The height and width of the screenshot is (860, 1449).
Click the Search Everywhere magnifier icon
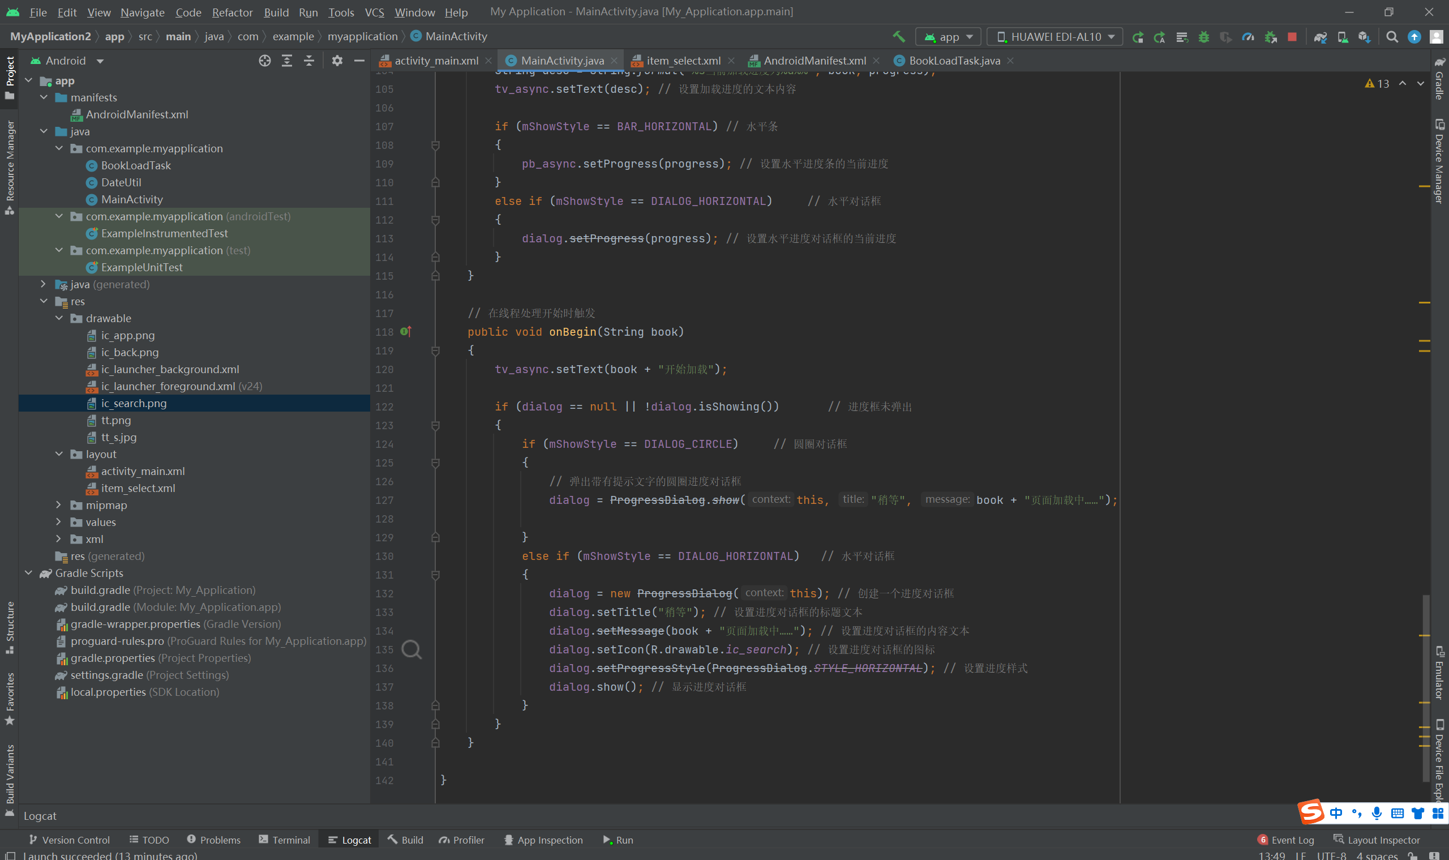point(1392,37)
